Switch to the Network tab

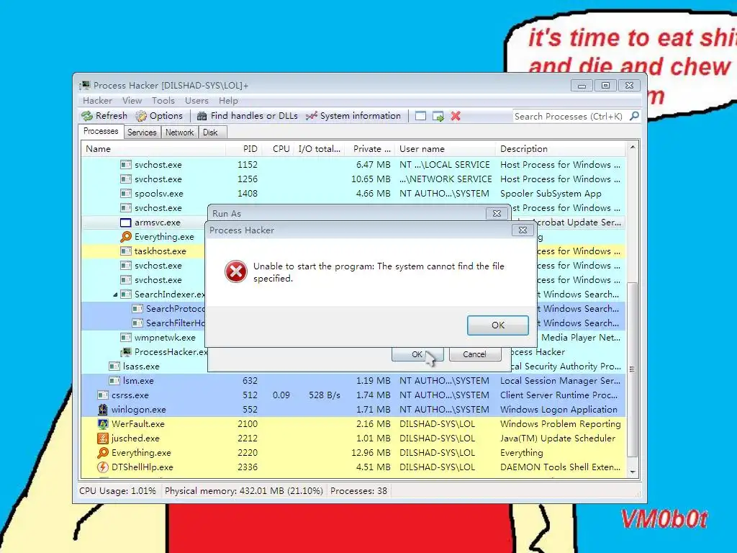pyautogui.click(x=179, y=132)
